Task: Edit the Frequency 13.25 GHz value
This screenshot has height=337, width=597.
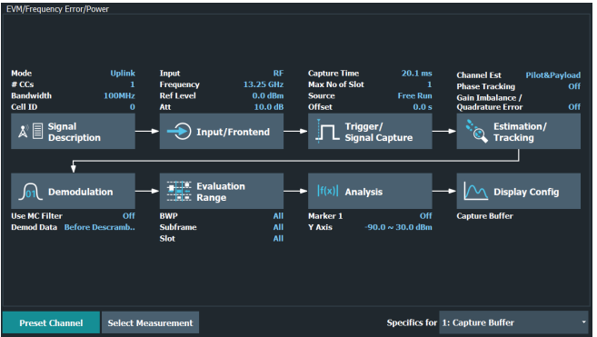Action: [x=264, y=84]
